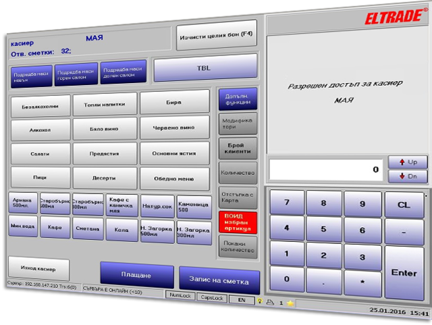The height and width of the screenshot is (325, 432).
Task: Tap keypad digit 7
Action: click(x=287, y=202)
